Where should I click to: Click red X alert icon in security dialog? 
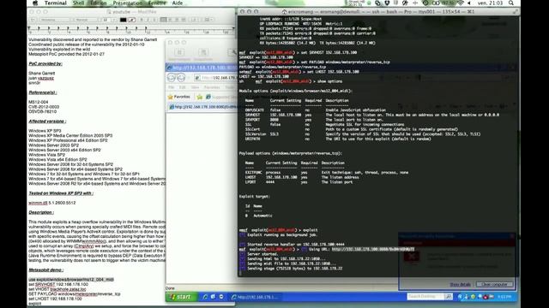(412, 257)
